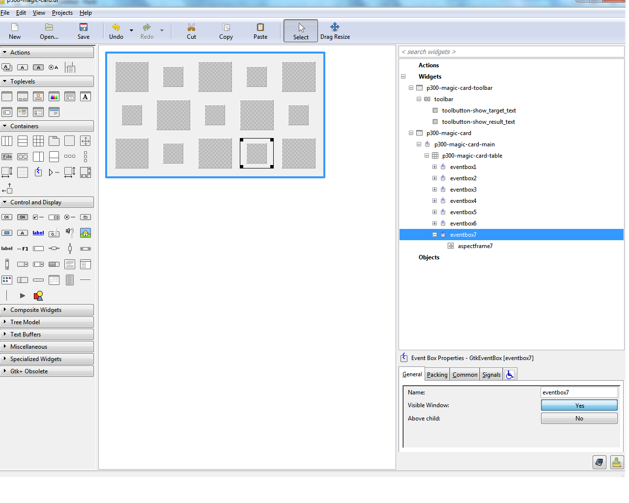The height and width of the screenshot is (503, 629).
Task: Select the Notebook container icon in palette
Action: tap(54, 141)
